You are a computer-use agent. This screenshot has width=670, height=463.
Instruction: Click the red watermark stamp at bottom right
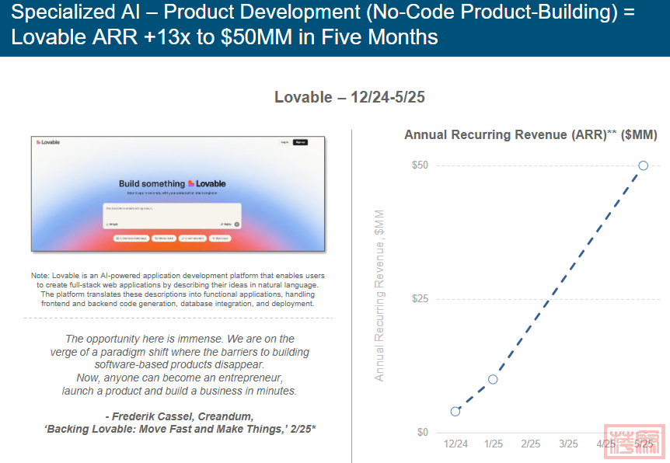click(634, 442)
